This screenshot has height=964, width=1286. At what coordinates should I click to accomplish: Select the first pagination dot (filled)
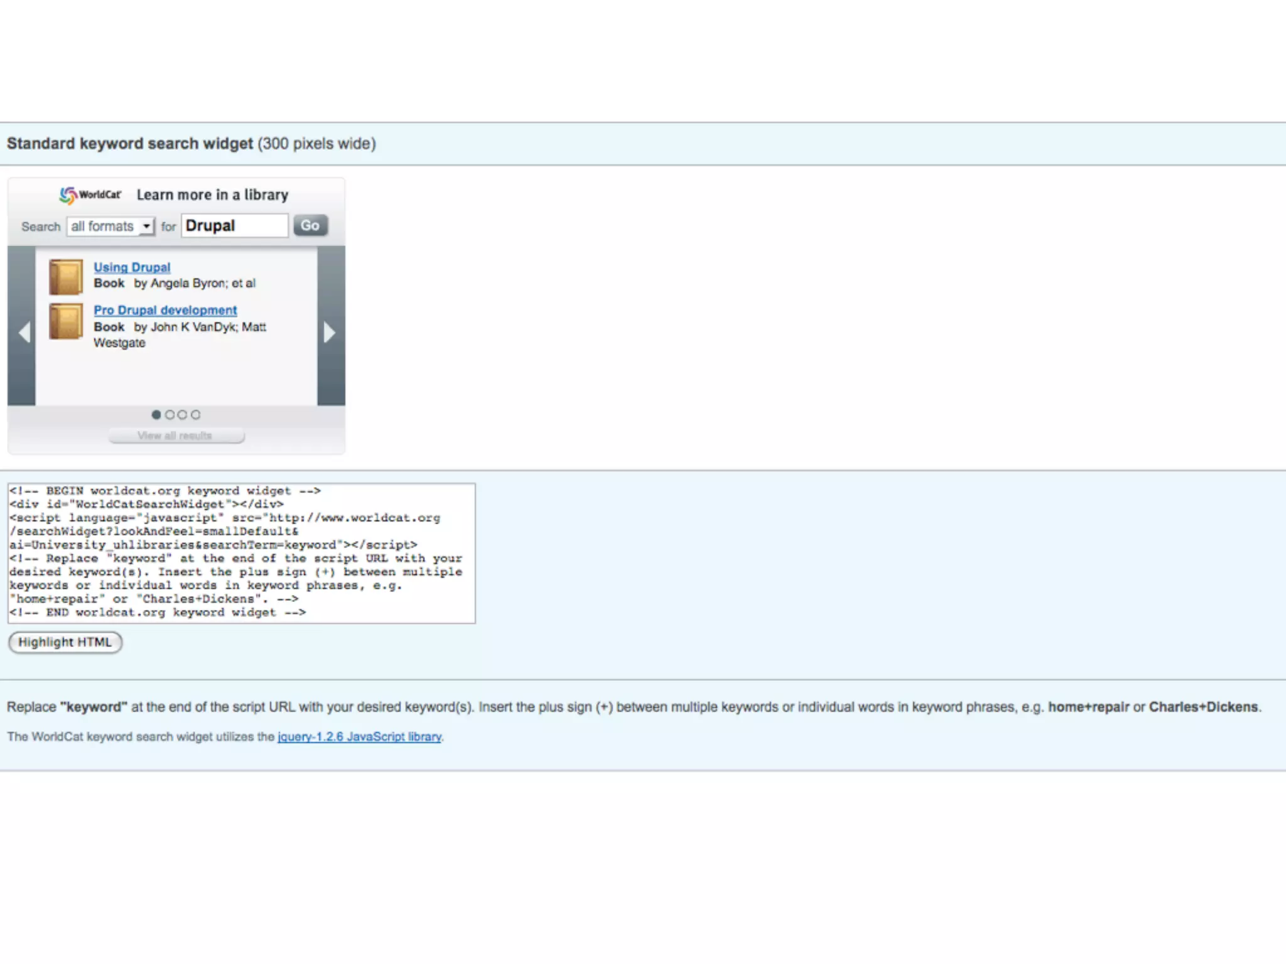[156, 415]
